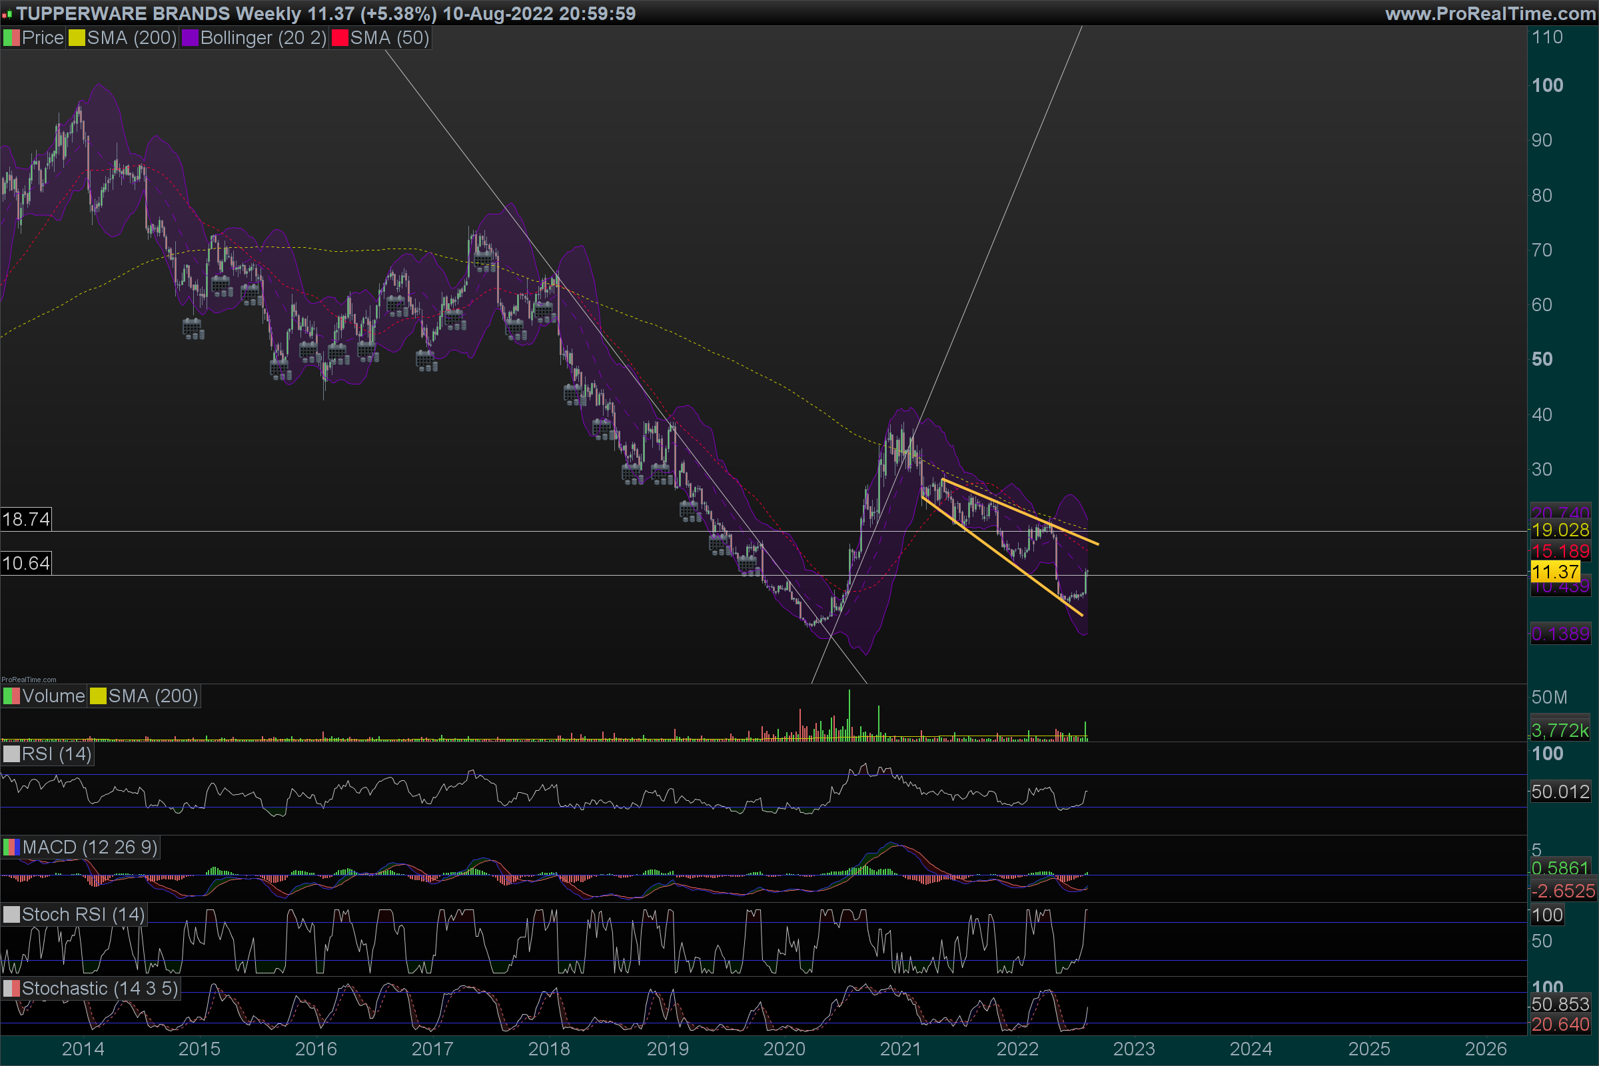Click the Price candle icon in legend
Viewport: 1599px width, 1066px height.
(x=11, y=38)
